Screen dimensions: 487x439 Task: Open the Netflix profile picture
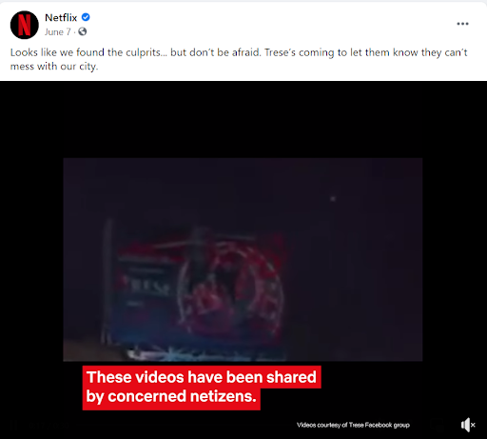coord(25,25)
